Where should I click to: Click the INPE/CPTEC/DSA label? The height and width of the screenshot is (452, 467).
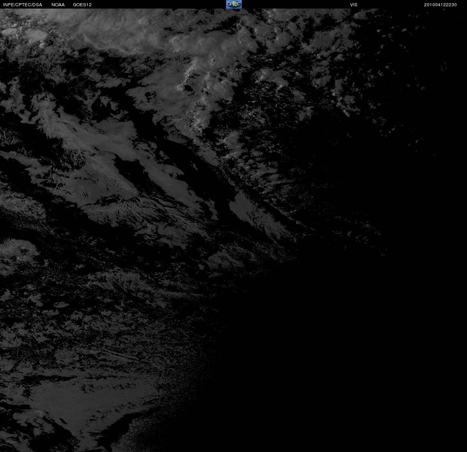tap(23, 5)
